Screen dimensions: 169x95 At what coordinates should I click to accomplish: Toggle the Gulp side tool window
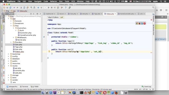(4, 74)
